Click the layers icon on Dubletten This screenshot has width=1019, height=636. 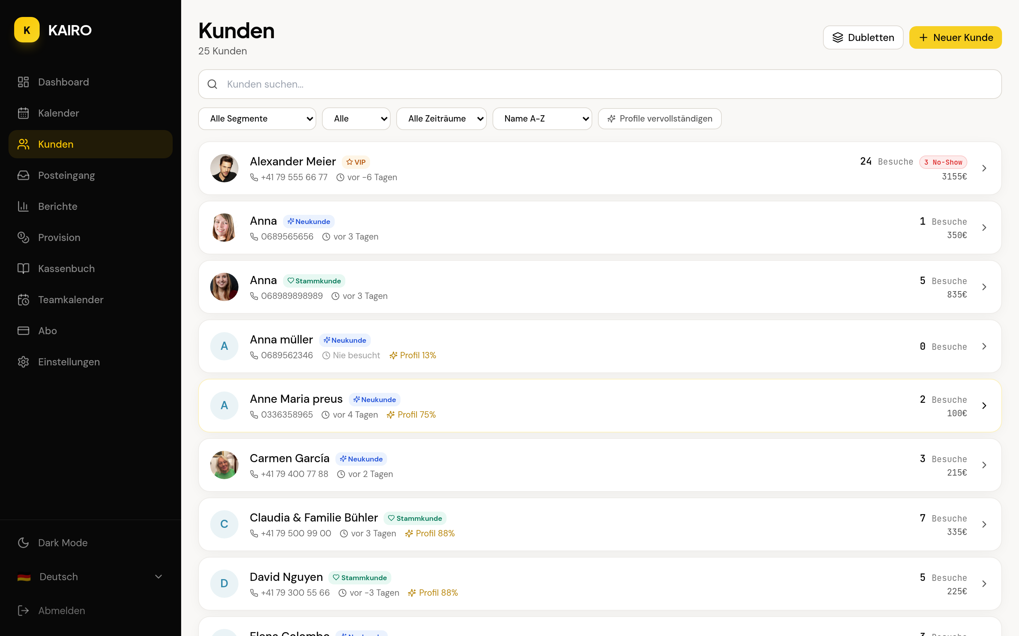click(837, 37)
